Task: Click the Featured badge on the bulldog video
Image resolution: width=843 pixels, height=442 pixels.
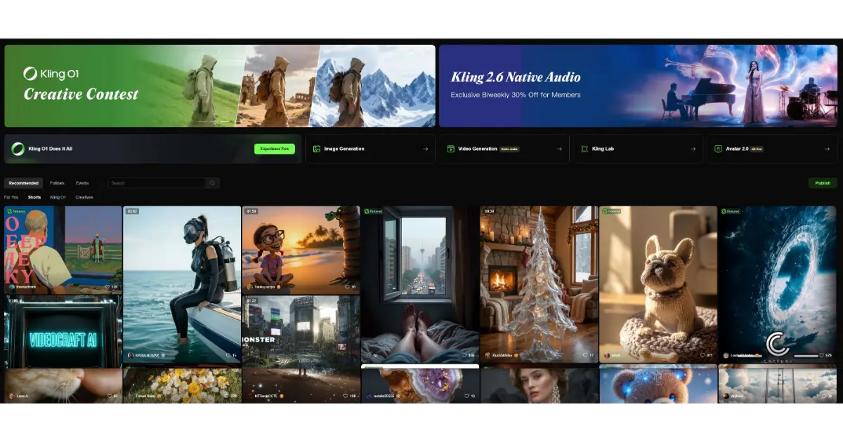Action: coord(611,210)
